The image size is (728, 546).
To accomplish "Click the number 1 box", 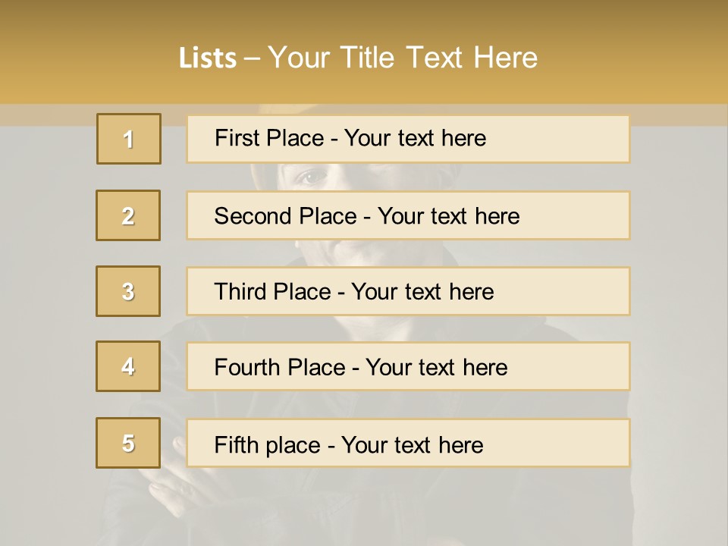I will 129,139.
